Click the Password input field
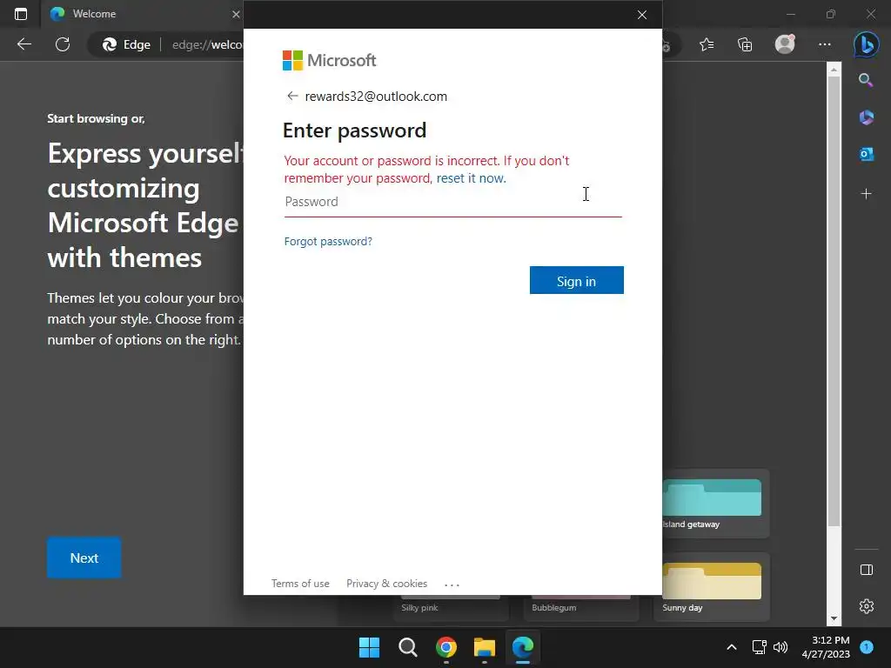This screenshot has height=668, width=891. point(452,202)
